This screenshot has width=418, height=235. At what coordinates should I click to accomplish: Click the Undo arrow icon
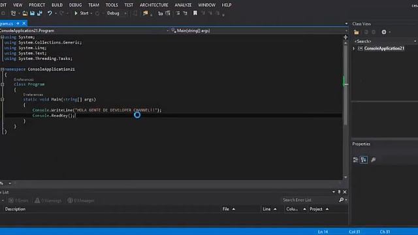click(50, 13)
